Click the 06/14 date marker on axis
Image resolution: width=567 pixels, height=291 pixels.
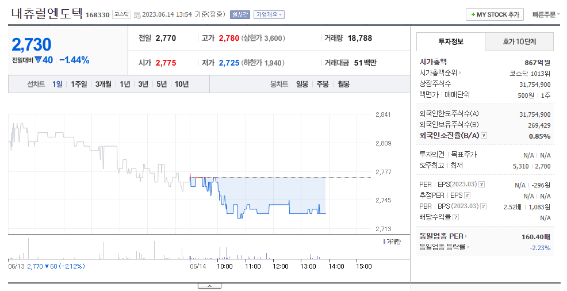coord(198,266)
